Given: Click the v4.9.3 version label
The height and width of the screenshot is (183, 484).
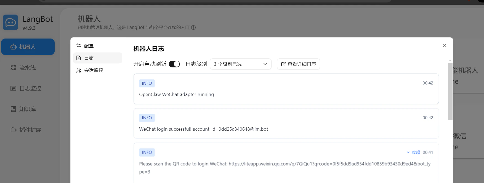Looking at the screenshot, I should pyautogui.click(x=29, y=28).
